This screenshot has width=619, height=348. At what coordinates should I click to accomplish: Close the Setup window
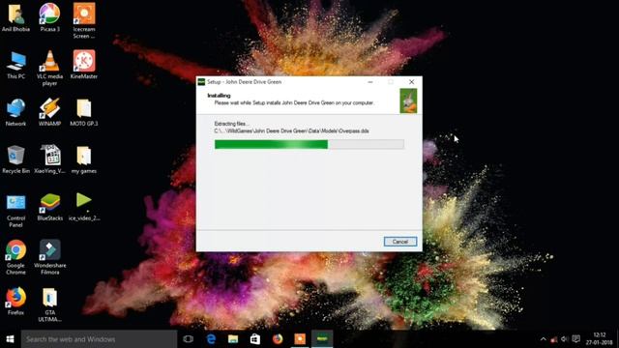411,82
